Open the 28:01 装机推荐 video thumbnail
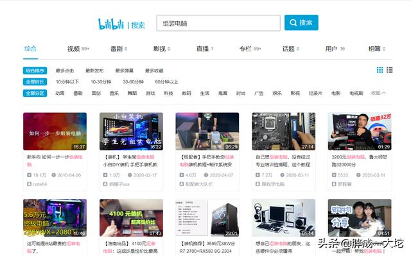The height and width of the screenshot is (256, 411). point(207,218)
